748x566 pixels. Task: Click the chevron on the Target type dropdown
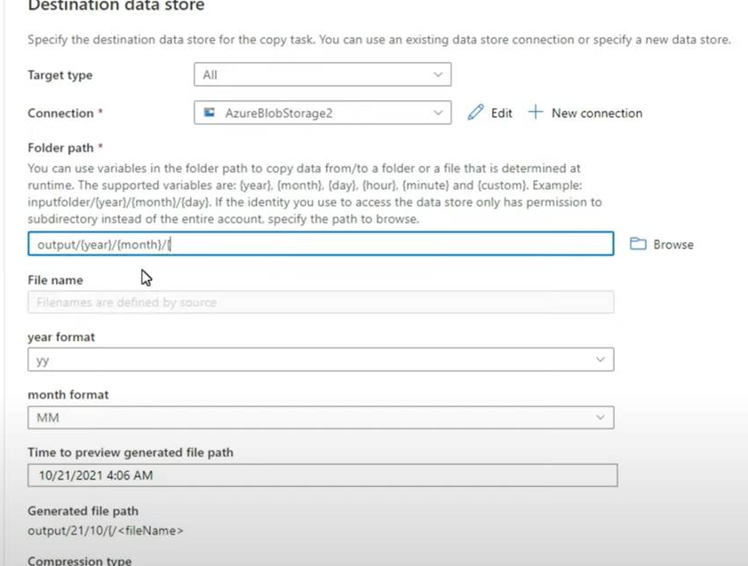click(x=437, y=75)
